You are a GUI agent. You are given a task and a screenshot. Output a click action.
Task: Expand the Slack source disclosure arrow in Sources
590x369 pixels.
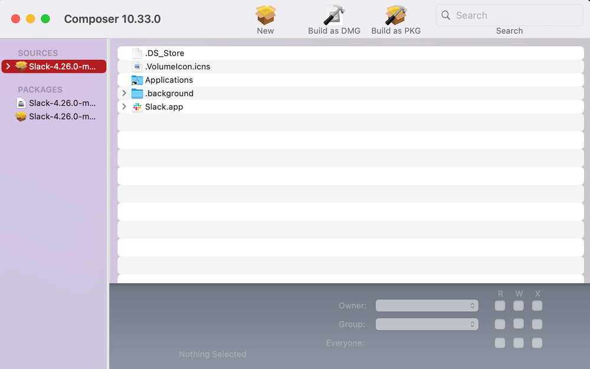[8, 66]
